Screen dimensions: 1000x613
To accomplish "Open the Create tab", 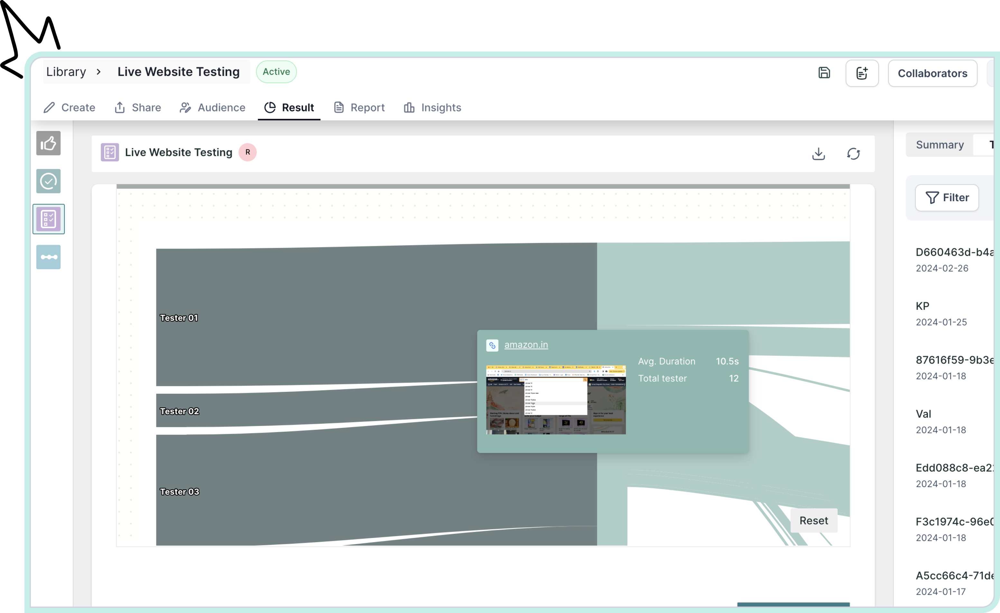I will [69, 108].
